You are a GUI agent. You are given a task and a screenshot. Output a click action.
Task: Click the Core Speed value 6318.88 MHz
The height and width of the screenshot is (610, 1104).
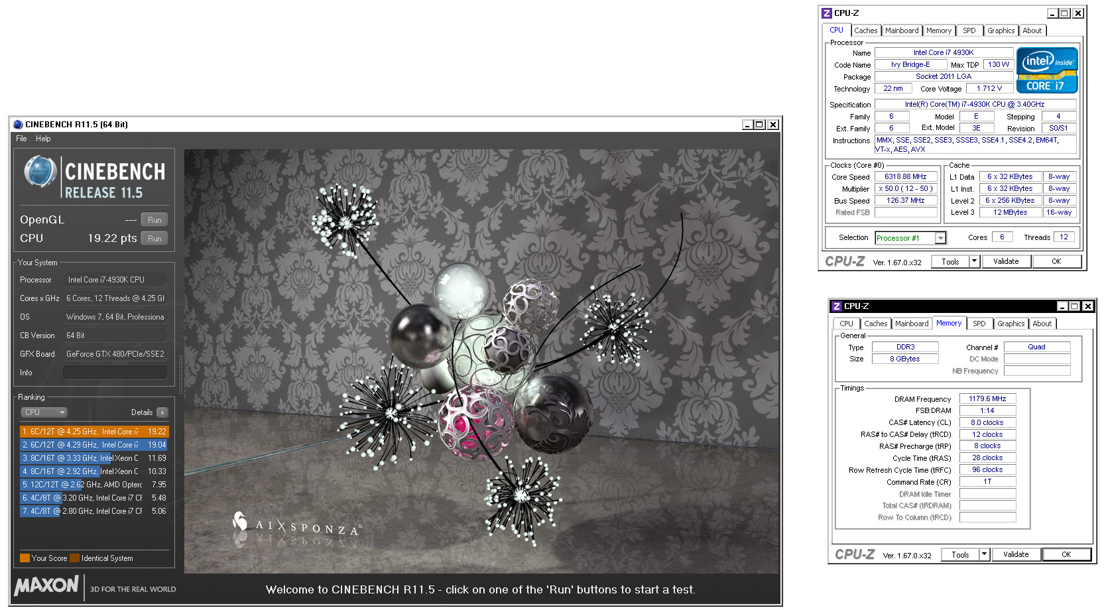(x=906, y=176)
